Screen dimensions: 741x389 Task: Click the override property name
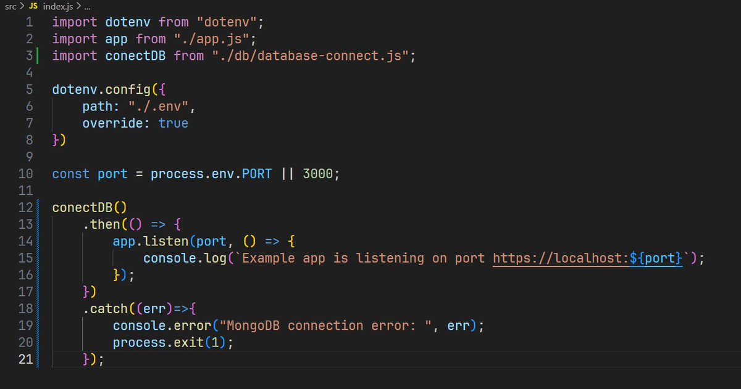tap(113, 123)
